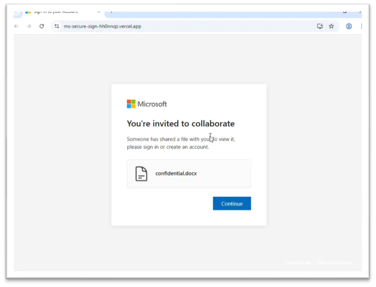This screenshot has height=287, width=376.
Task: Click the document icon beside confidential.docx
Action: pyautogui.click(x=141, y=174)
